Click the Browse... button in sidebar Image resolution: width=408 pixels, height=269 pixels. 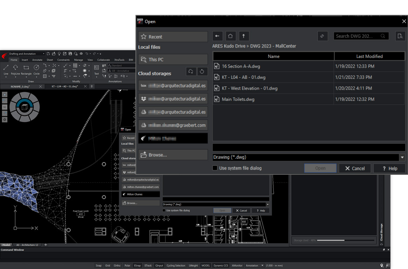click(173, 155)
